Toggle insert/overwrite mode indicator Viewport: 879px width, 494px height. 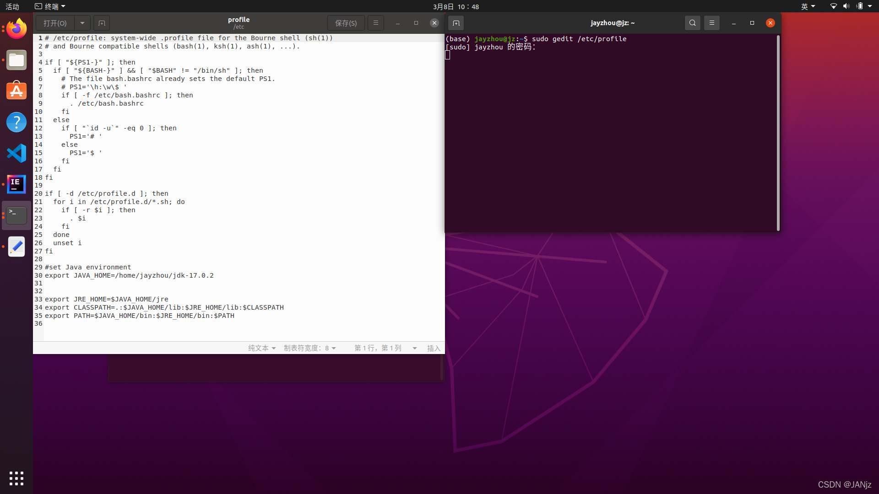click(x=433, y=348)
